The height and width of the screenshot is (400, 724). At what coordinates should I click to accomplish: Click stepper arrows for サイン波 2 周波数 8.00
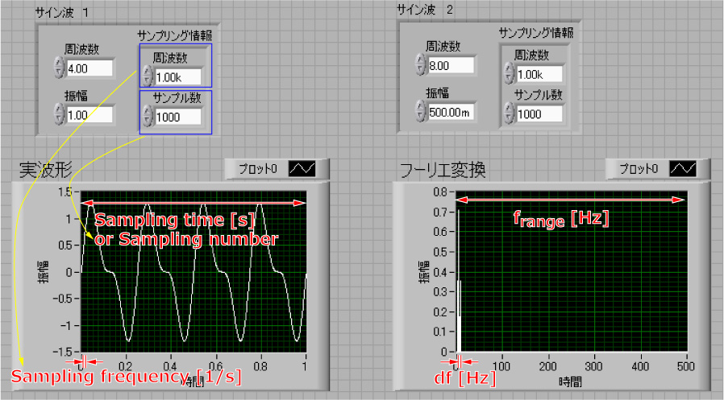419,64
